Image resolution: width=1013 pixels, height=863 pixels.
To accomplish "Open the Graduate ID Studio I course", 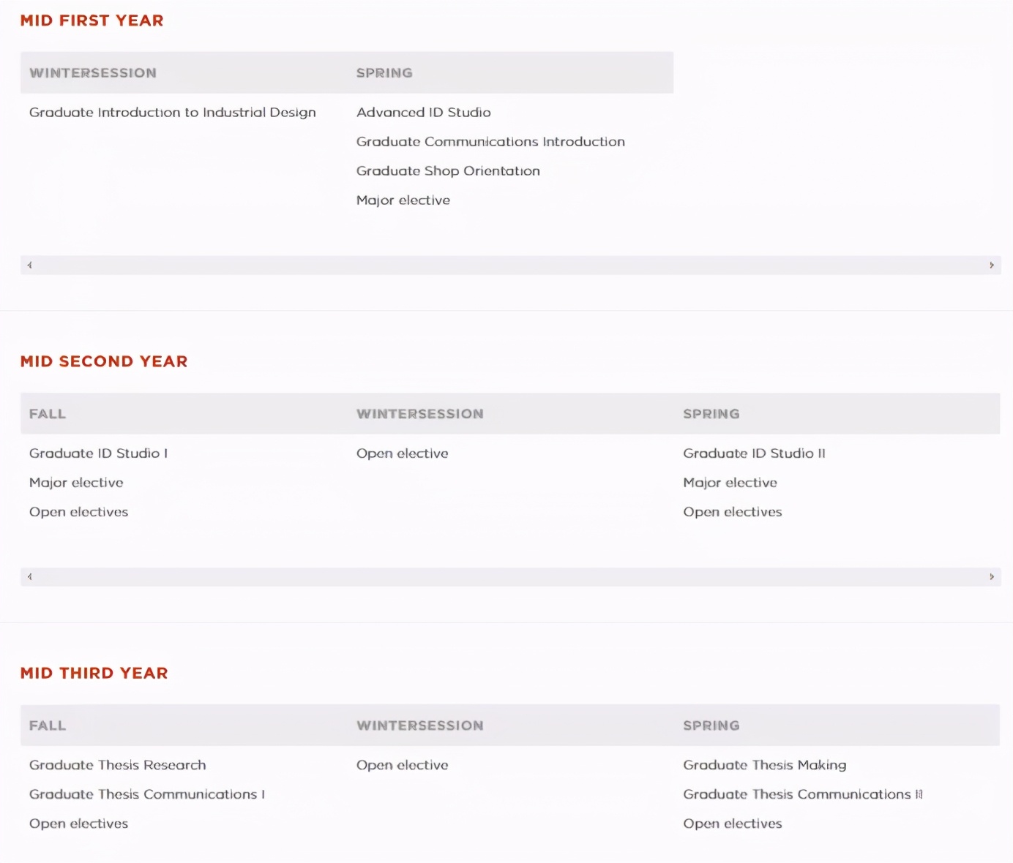I will [x=99, y=453].
